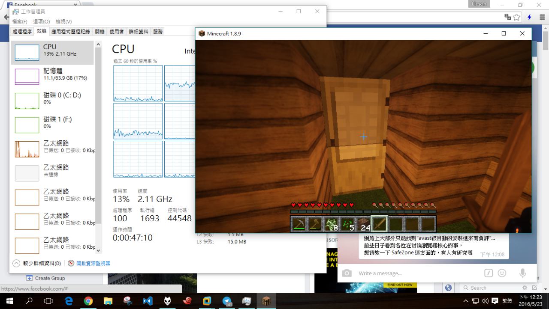The height and width of the screenshot is (309, 549).
Task: Select the 乙太網路 item marked 未連線
Action: (x=52, y=172)
